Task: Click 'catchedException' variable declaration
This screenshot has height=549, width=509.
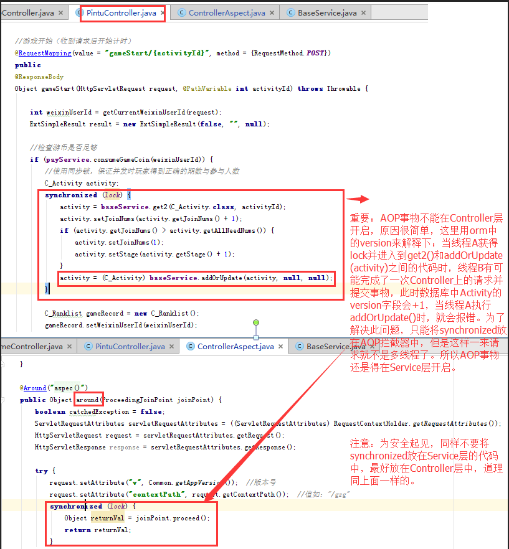Action: tap(99, 412)
